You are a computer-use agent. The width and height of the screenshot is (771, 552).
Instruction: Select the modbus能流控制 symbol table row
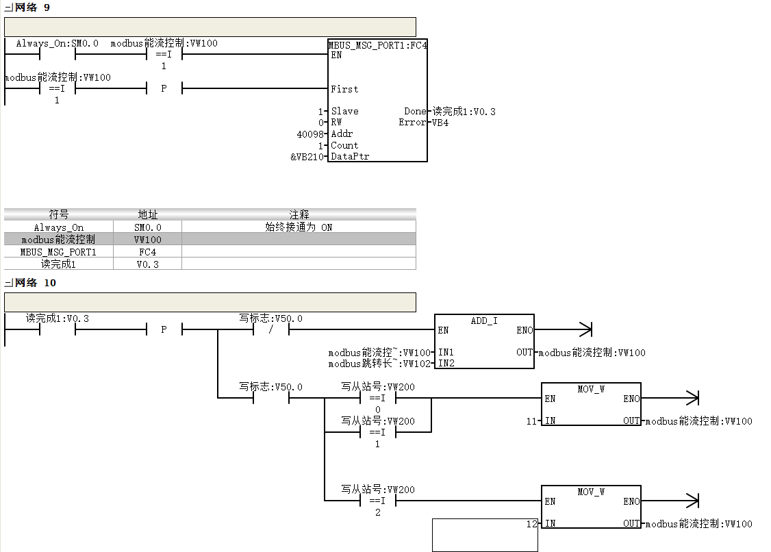[210, 239]
